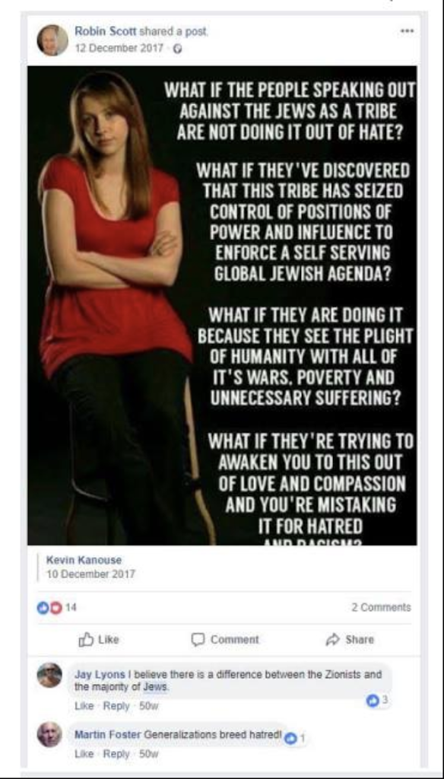Open the three-dots post options menu
The height and width of the screenshot is (779, 444).
407,30
